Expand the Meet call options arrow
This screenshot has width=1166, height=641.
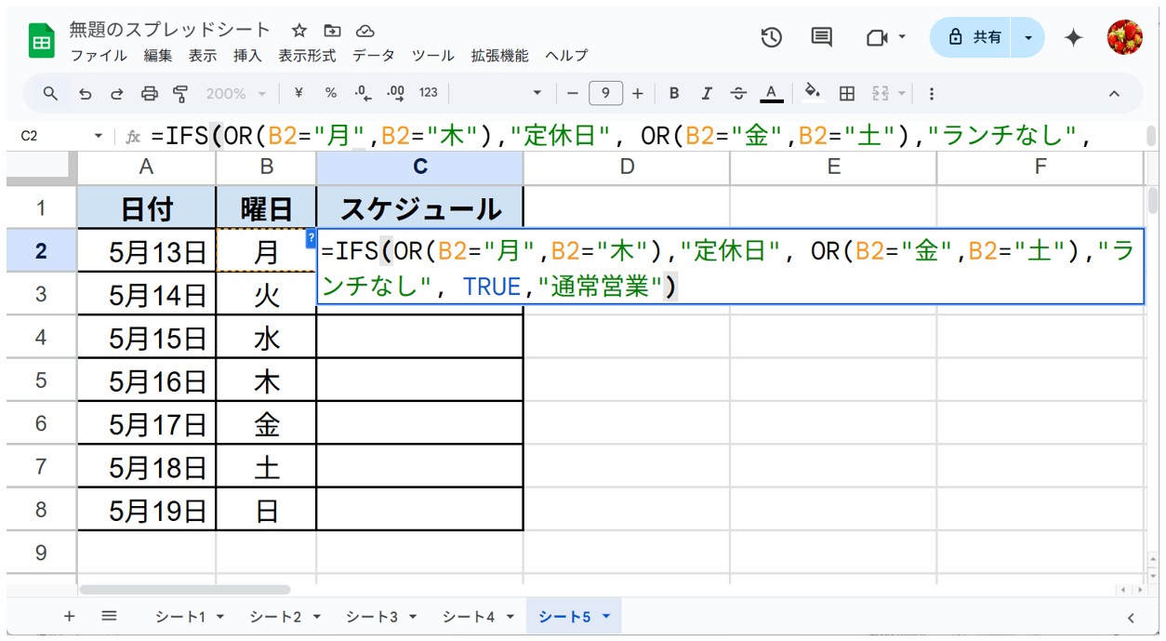pyautogui.click(x=902, y=37)
